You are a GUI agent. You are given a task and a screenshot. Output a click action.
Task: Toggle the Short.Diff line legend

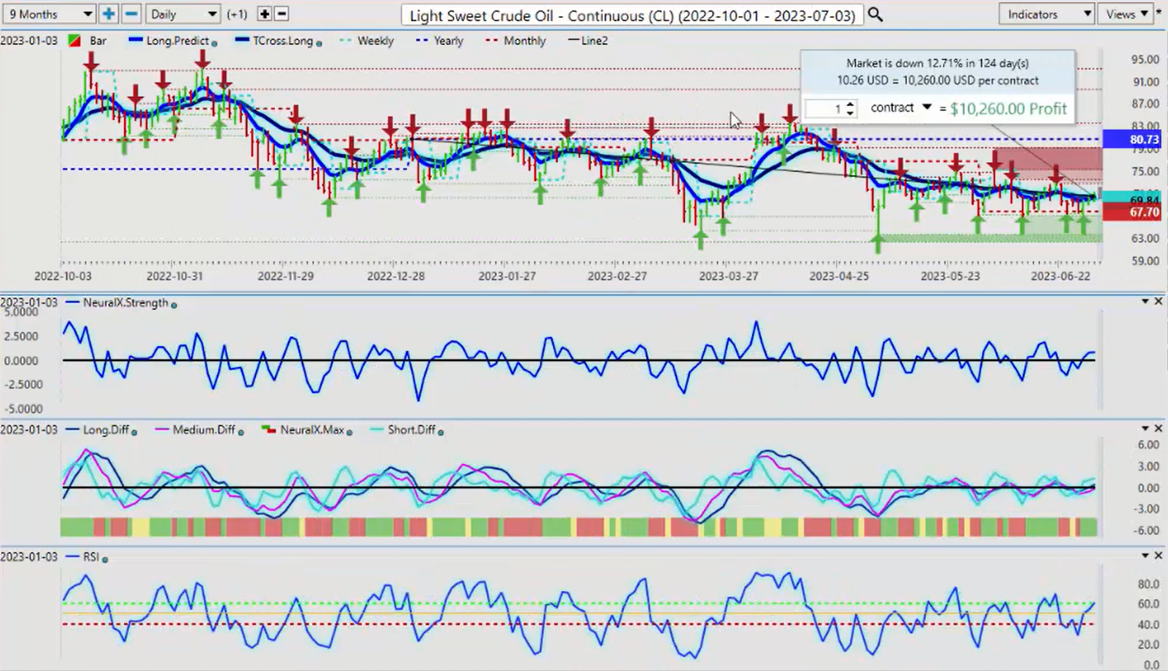click(403, 430)
